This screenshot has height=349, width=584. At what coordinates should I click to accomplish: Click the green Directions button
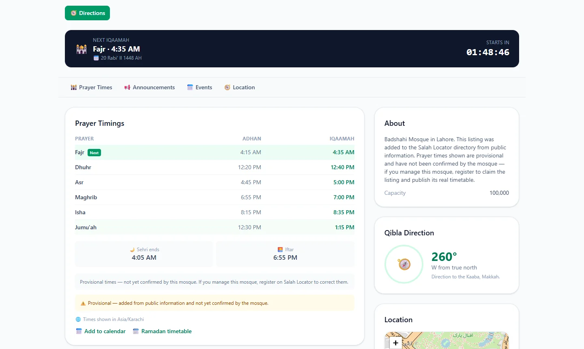click(87, 13)
